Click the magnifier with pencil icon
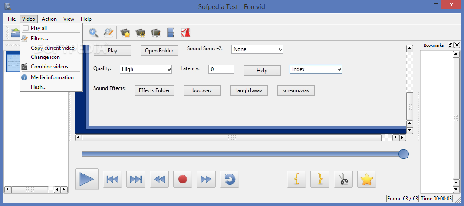 [109, 32]
